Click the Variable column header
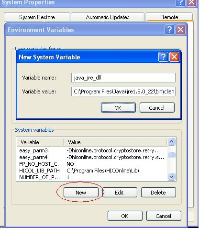Image resolution: width=199 pixels, height=229 pixels. point(40,142)
